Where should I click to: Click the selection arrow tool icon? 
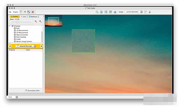(29, 12)
